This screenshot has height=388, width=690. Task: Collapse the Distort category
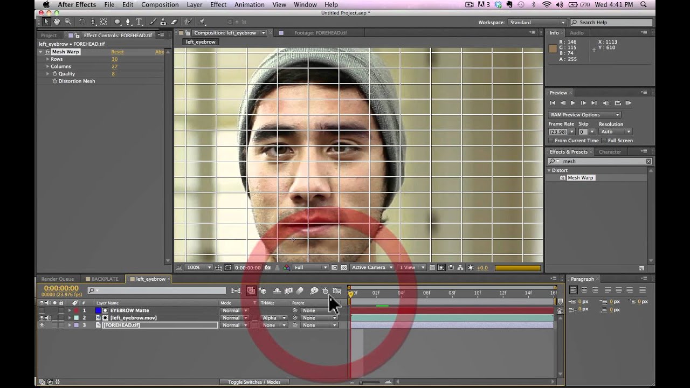[x=549, y=170]
